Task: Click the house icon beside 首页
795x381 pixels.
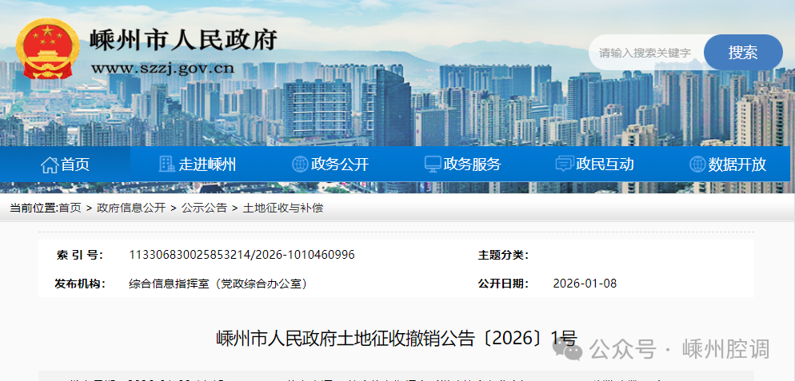Action: click(x=50, y=165)
